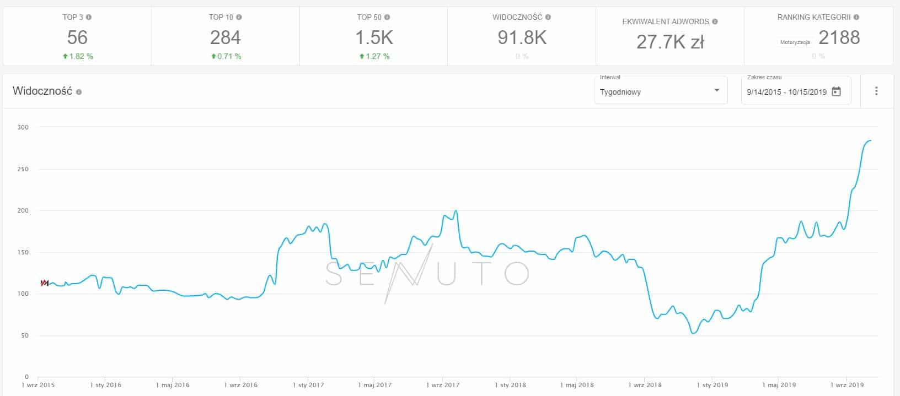The width and height of the screenshot is (900, 396).
Task: Click the RANKING KATEGORII heading
Action: pyautogui.click(x=814, y=17)
